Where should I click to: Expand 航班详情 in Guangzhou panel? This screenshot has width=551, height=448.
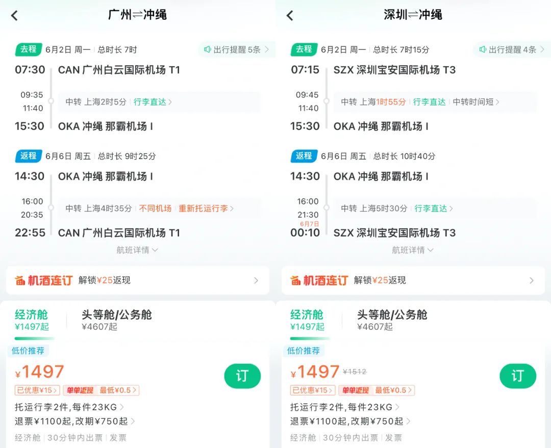pos(137,250)
